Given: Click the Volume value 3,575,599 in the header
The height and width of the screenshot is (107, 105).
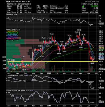Looking at the screenshot, I should (x=94, y=13).
